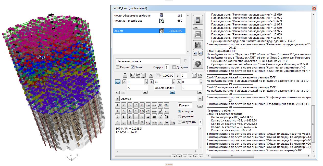Click the 'Число объектов в выборке' row
The width and height of the screenshot is (323, 166).
point(149,16)
